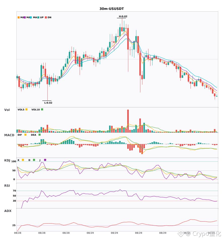Image resolution: width=223 pixels, height=240 pixels.
Task: Click the L:0.02 low price label
Action: (48, 103)
